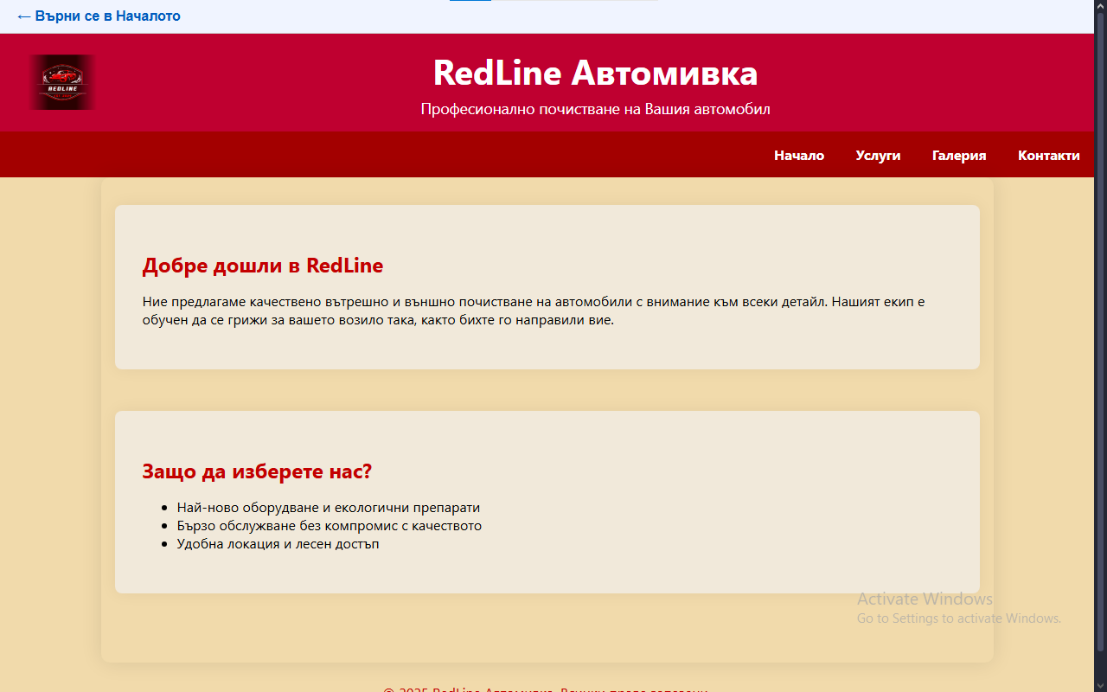Open the Начало menu item
Viewport: 1107px width, 692px height.
[799, 156]
